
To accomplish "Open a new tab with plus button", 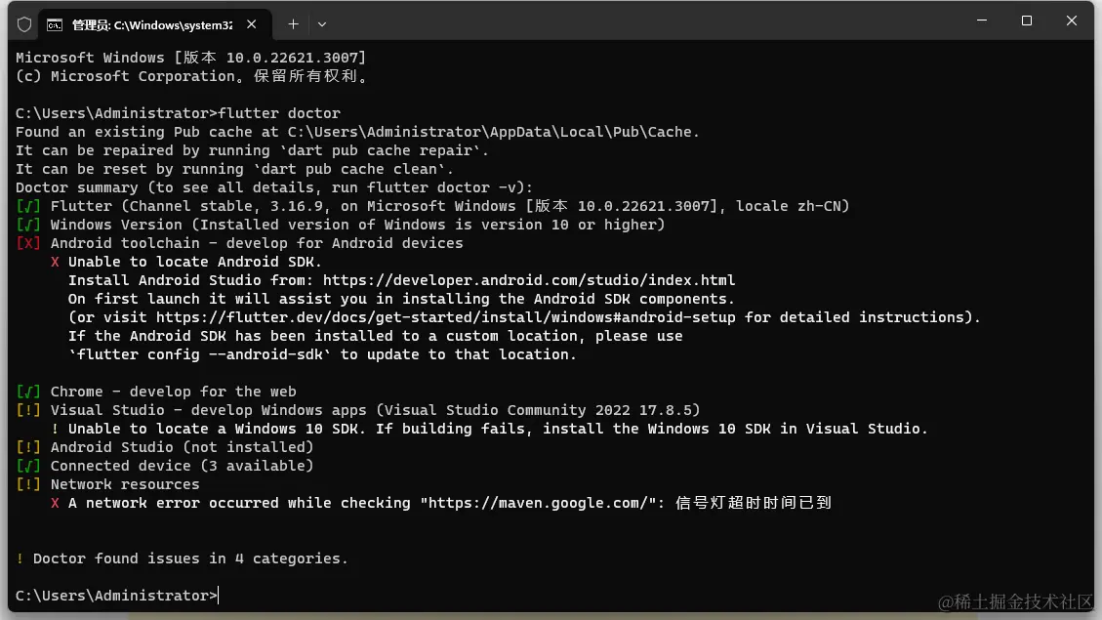I will (293, 23).
